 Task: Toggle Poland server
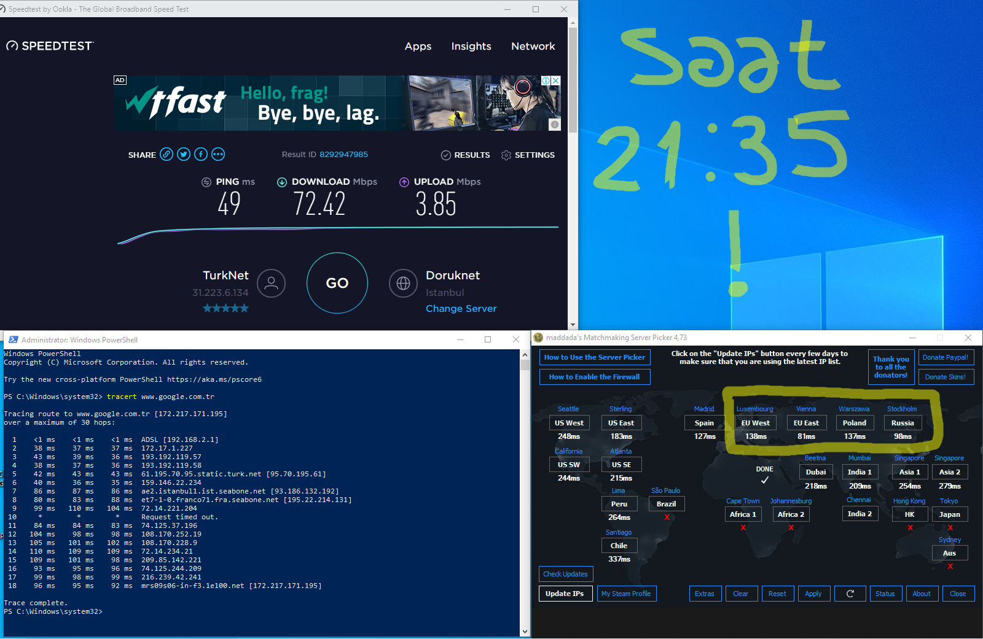point(855,423)
